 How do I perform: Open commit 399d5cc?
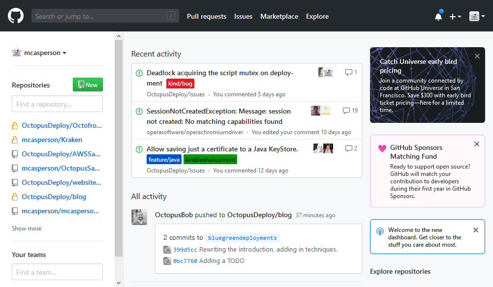click(x=184, y=250)
